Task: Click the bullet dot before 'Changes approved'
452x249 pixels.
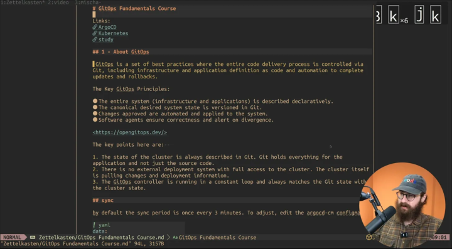Action: pos(95,114)
